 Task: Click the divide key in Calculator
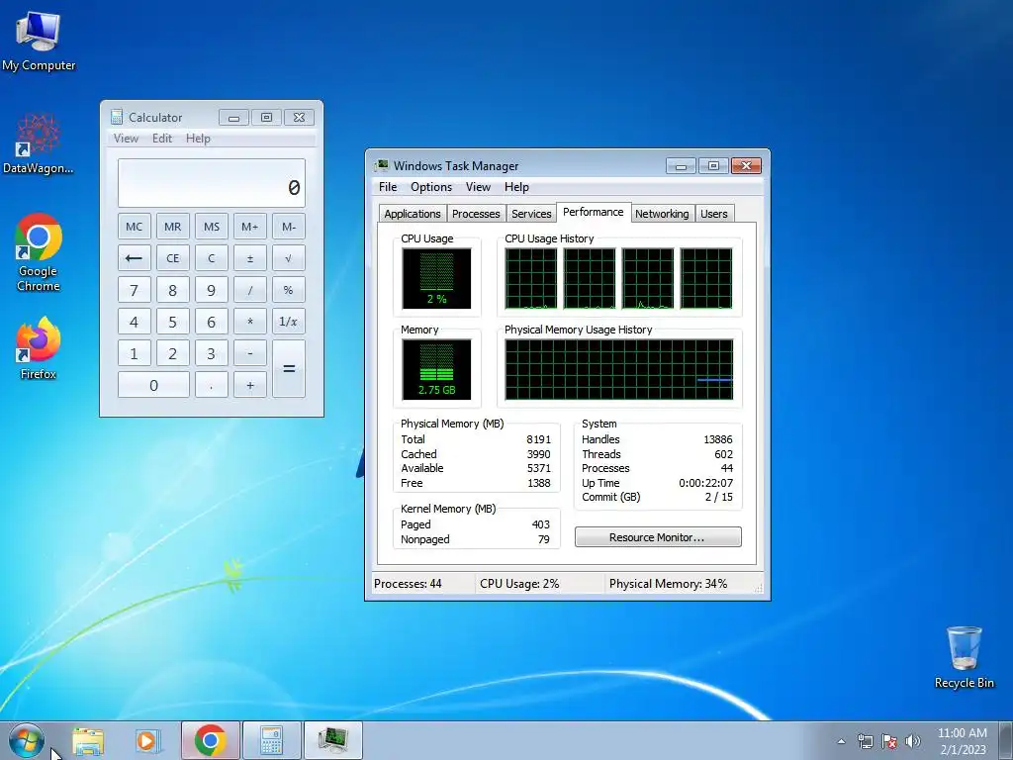250,290
